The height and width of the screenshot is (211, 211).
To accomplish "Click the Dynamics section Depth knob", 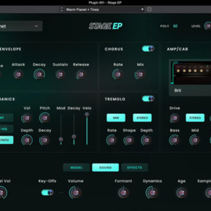I will click(27, 140).
